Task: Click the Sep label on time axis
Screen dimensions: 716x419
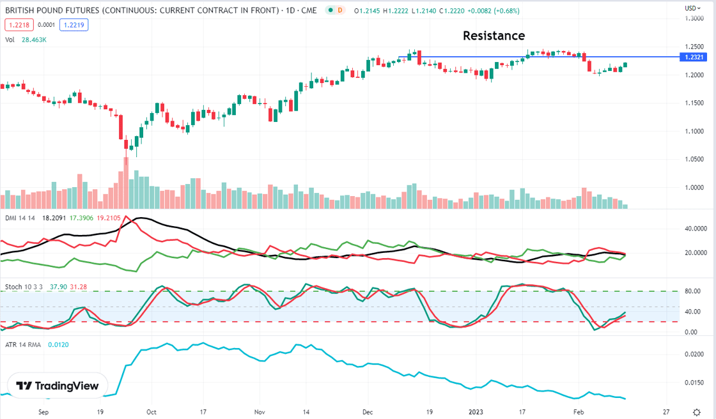Action: click(x=43, y=412)
